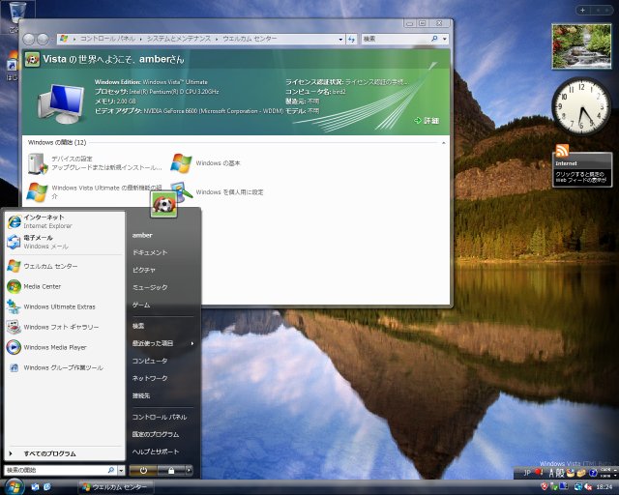Open ドキュメント from Start menu
The width and height of the screenshot is (619, 495).
click(150, 252)
